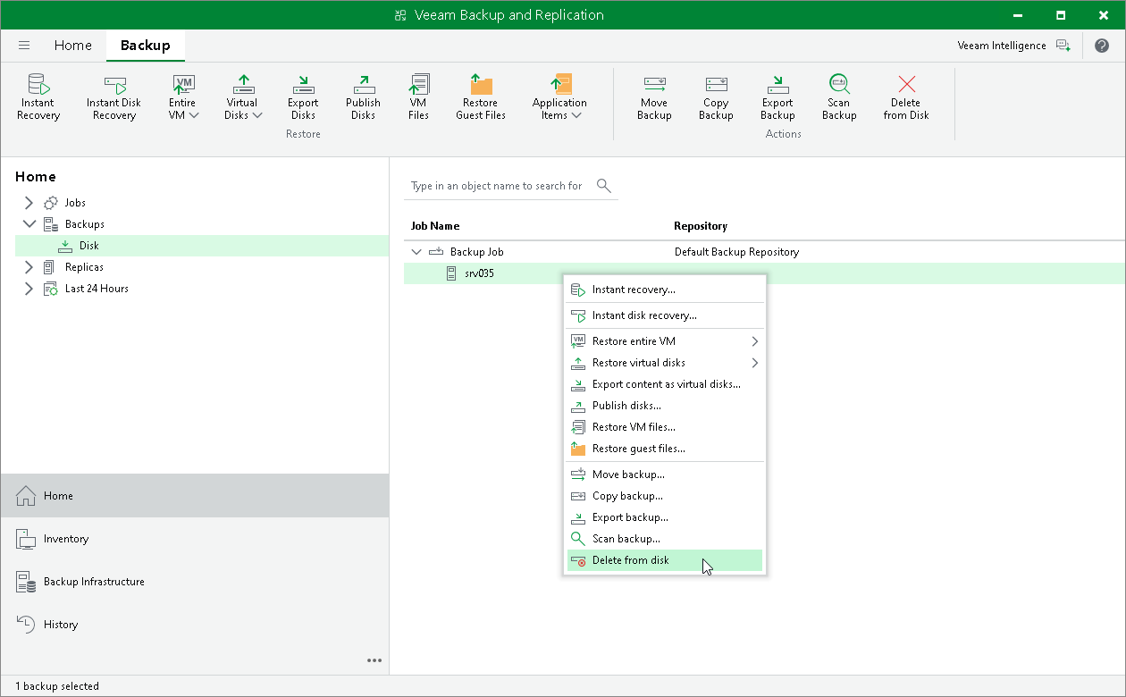Select Disk under Backups
Screen dimensions: 1126x697
click(x=202, y=246)
